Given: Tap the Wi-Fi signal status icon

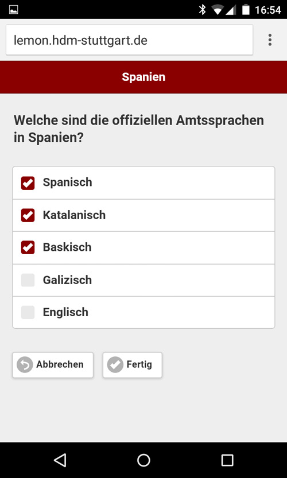Looking at the screenshot, I should coord(218,10).
